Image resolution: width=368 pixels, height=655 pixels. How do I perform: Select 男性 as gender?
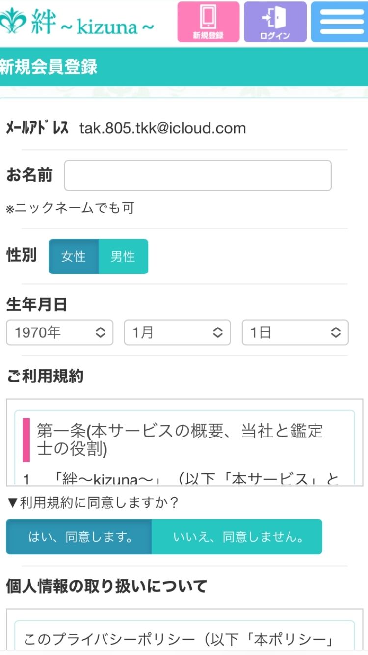(124, 256)
